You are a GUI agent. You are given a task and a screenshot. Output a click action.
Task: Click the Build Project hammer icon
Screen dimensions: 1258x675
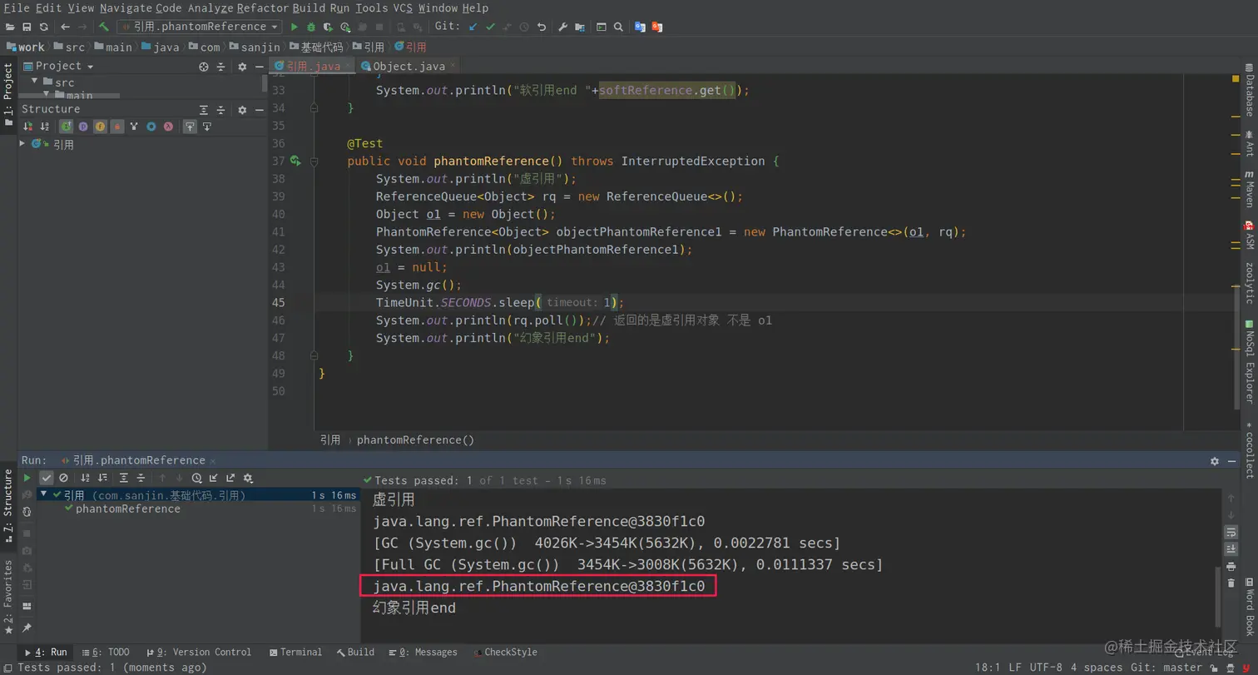104,27
